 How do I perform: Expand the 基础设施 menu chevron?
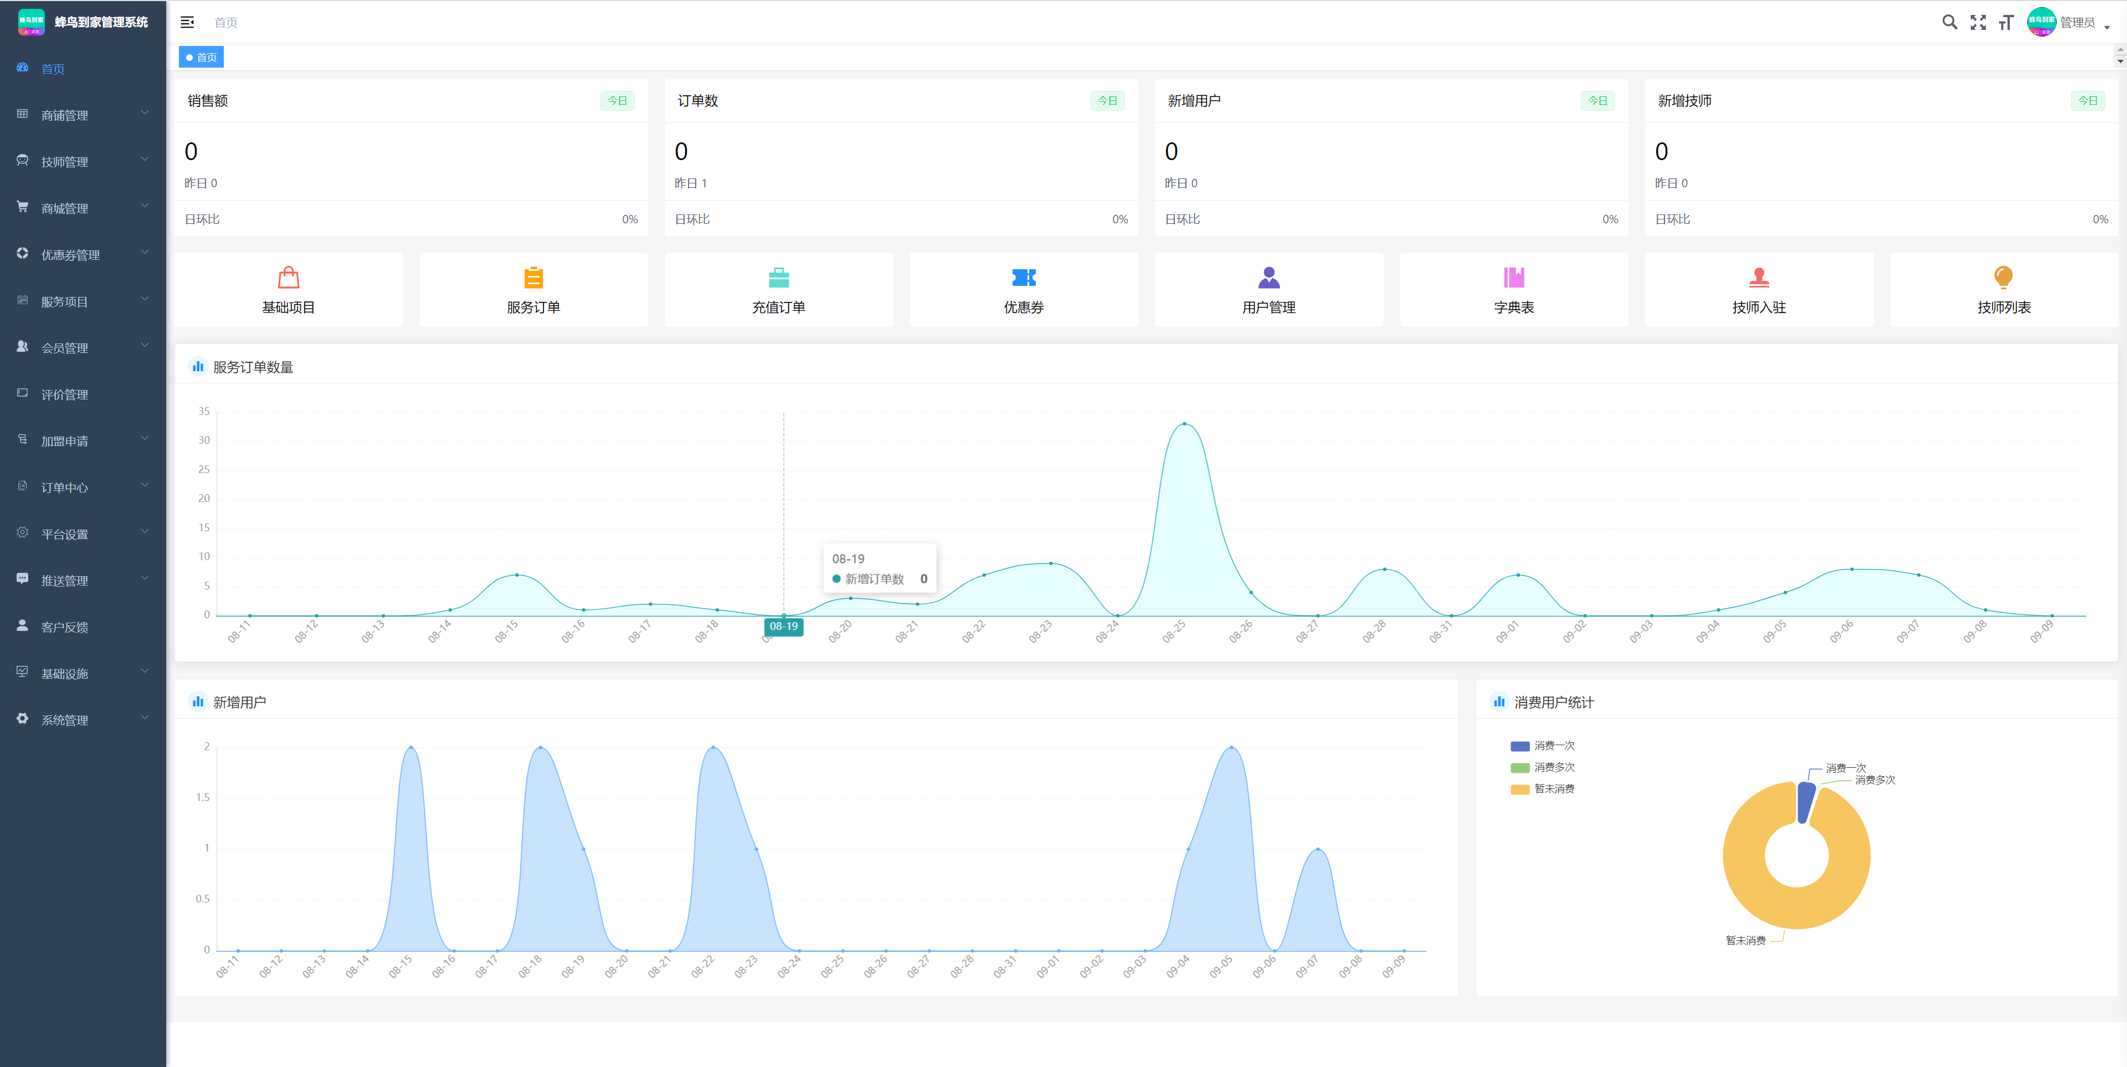tap(145, 671)
